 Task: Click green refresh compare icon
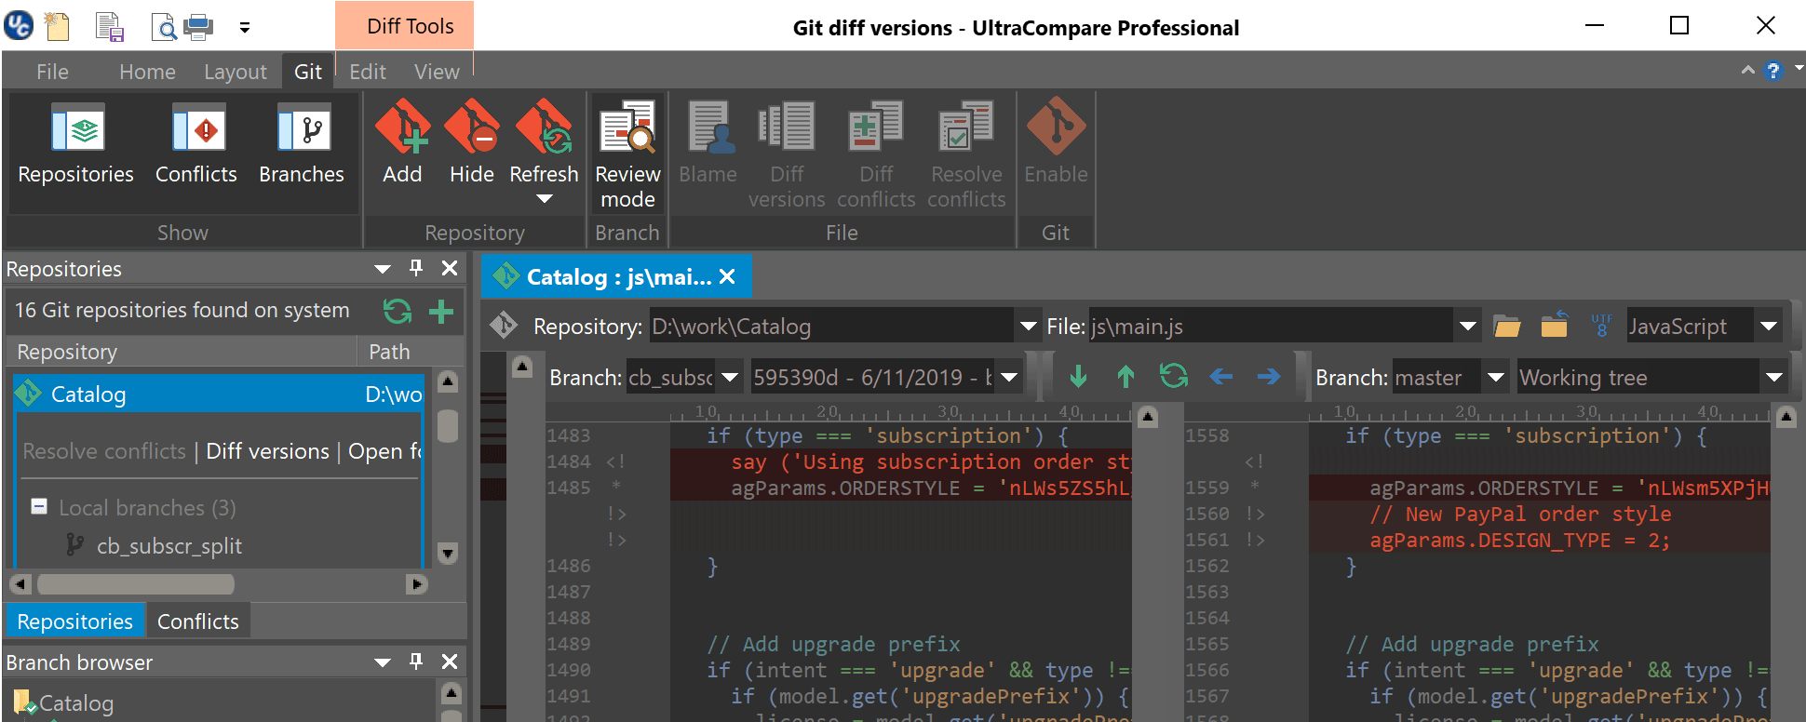(1173, 376)
